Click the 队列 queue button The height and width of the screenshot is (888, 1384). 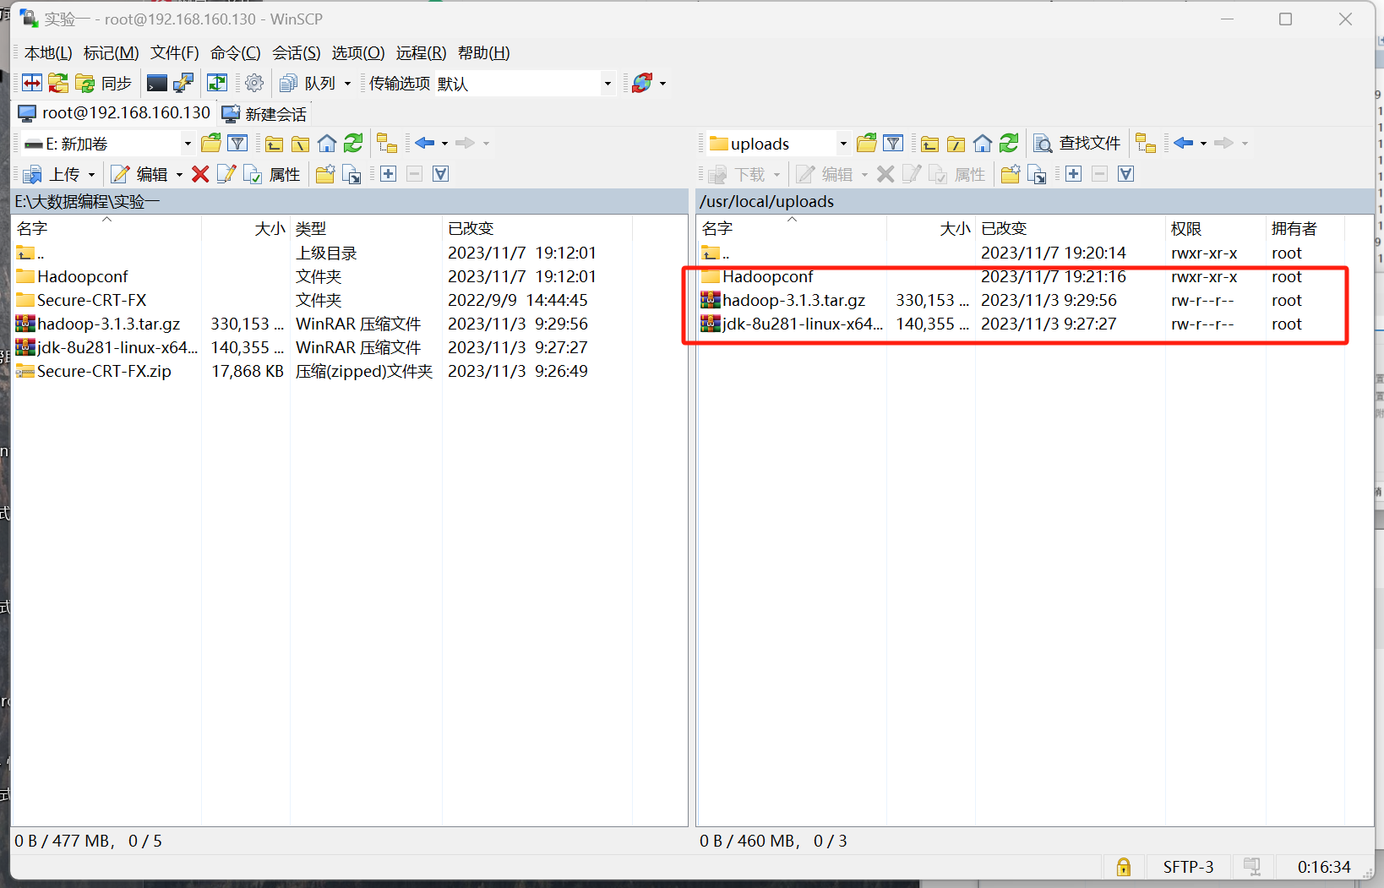coord(308,83)
